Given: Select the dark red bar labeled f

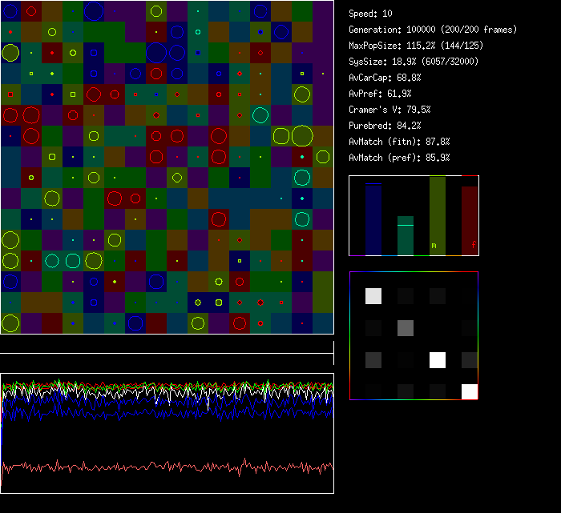Looking at the screenshot, I should [x=470, y=220].
